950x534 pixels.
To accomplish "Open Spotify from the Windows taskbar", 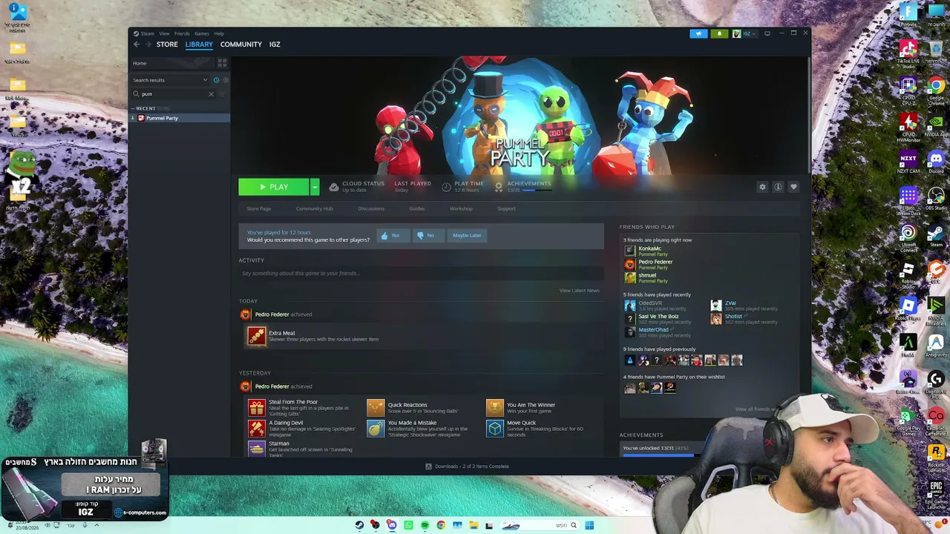I will pyautogui.click(x=425, y=525).
